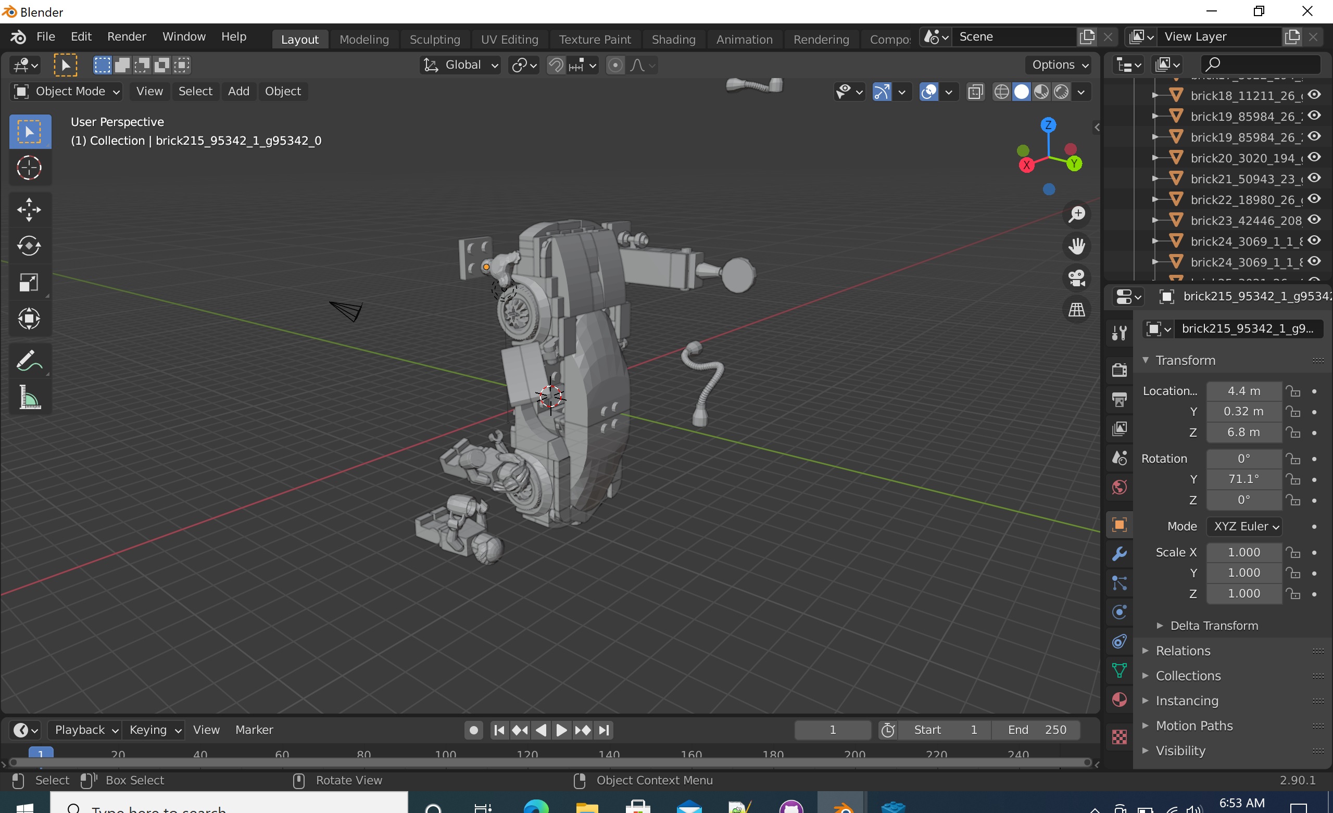This screenshot has width=1333, height=813.
Task: Activate the Scale tool
Action: pyautogui.click(x=29, y=282)
